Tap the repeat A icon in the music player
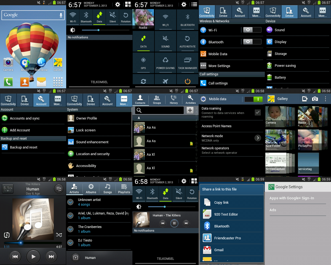331x265 pixels. (x=7, y=235)
